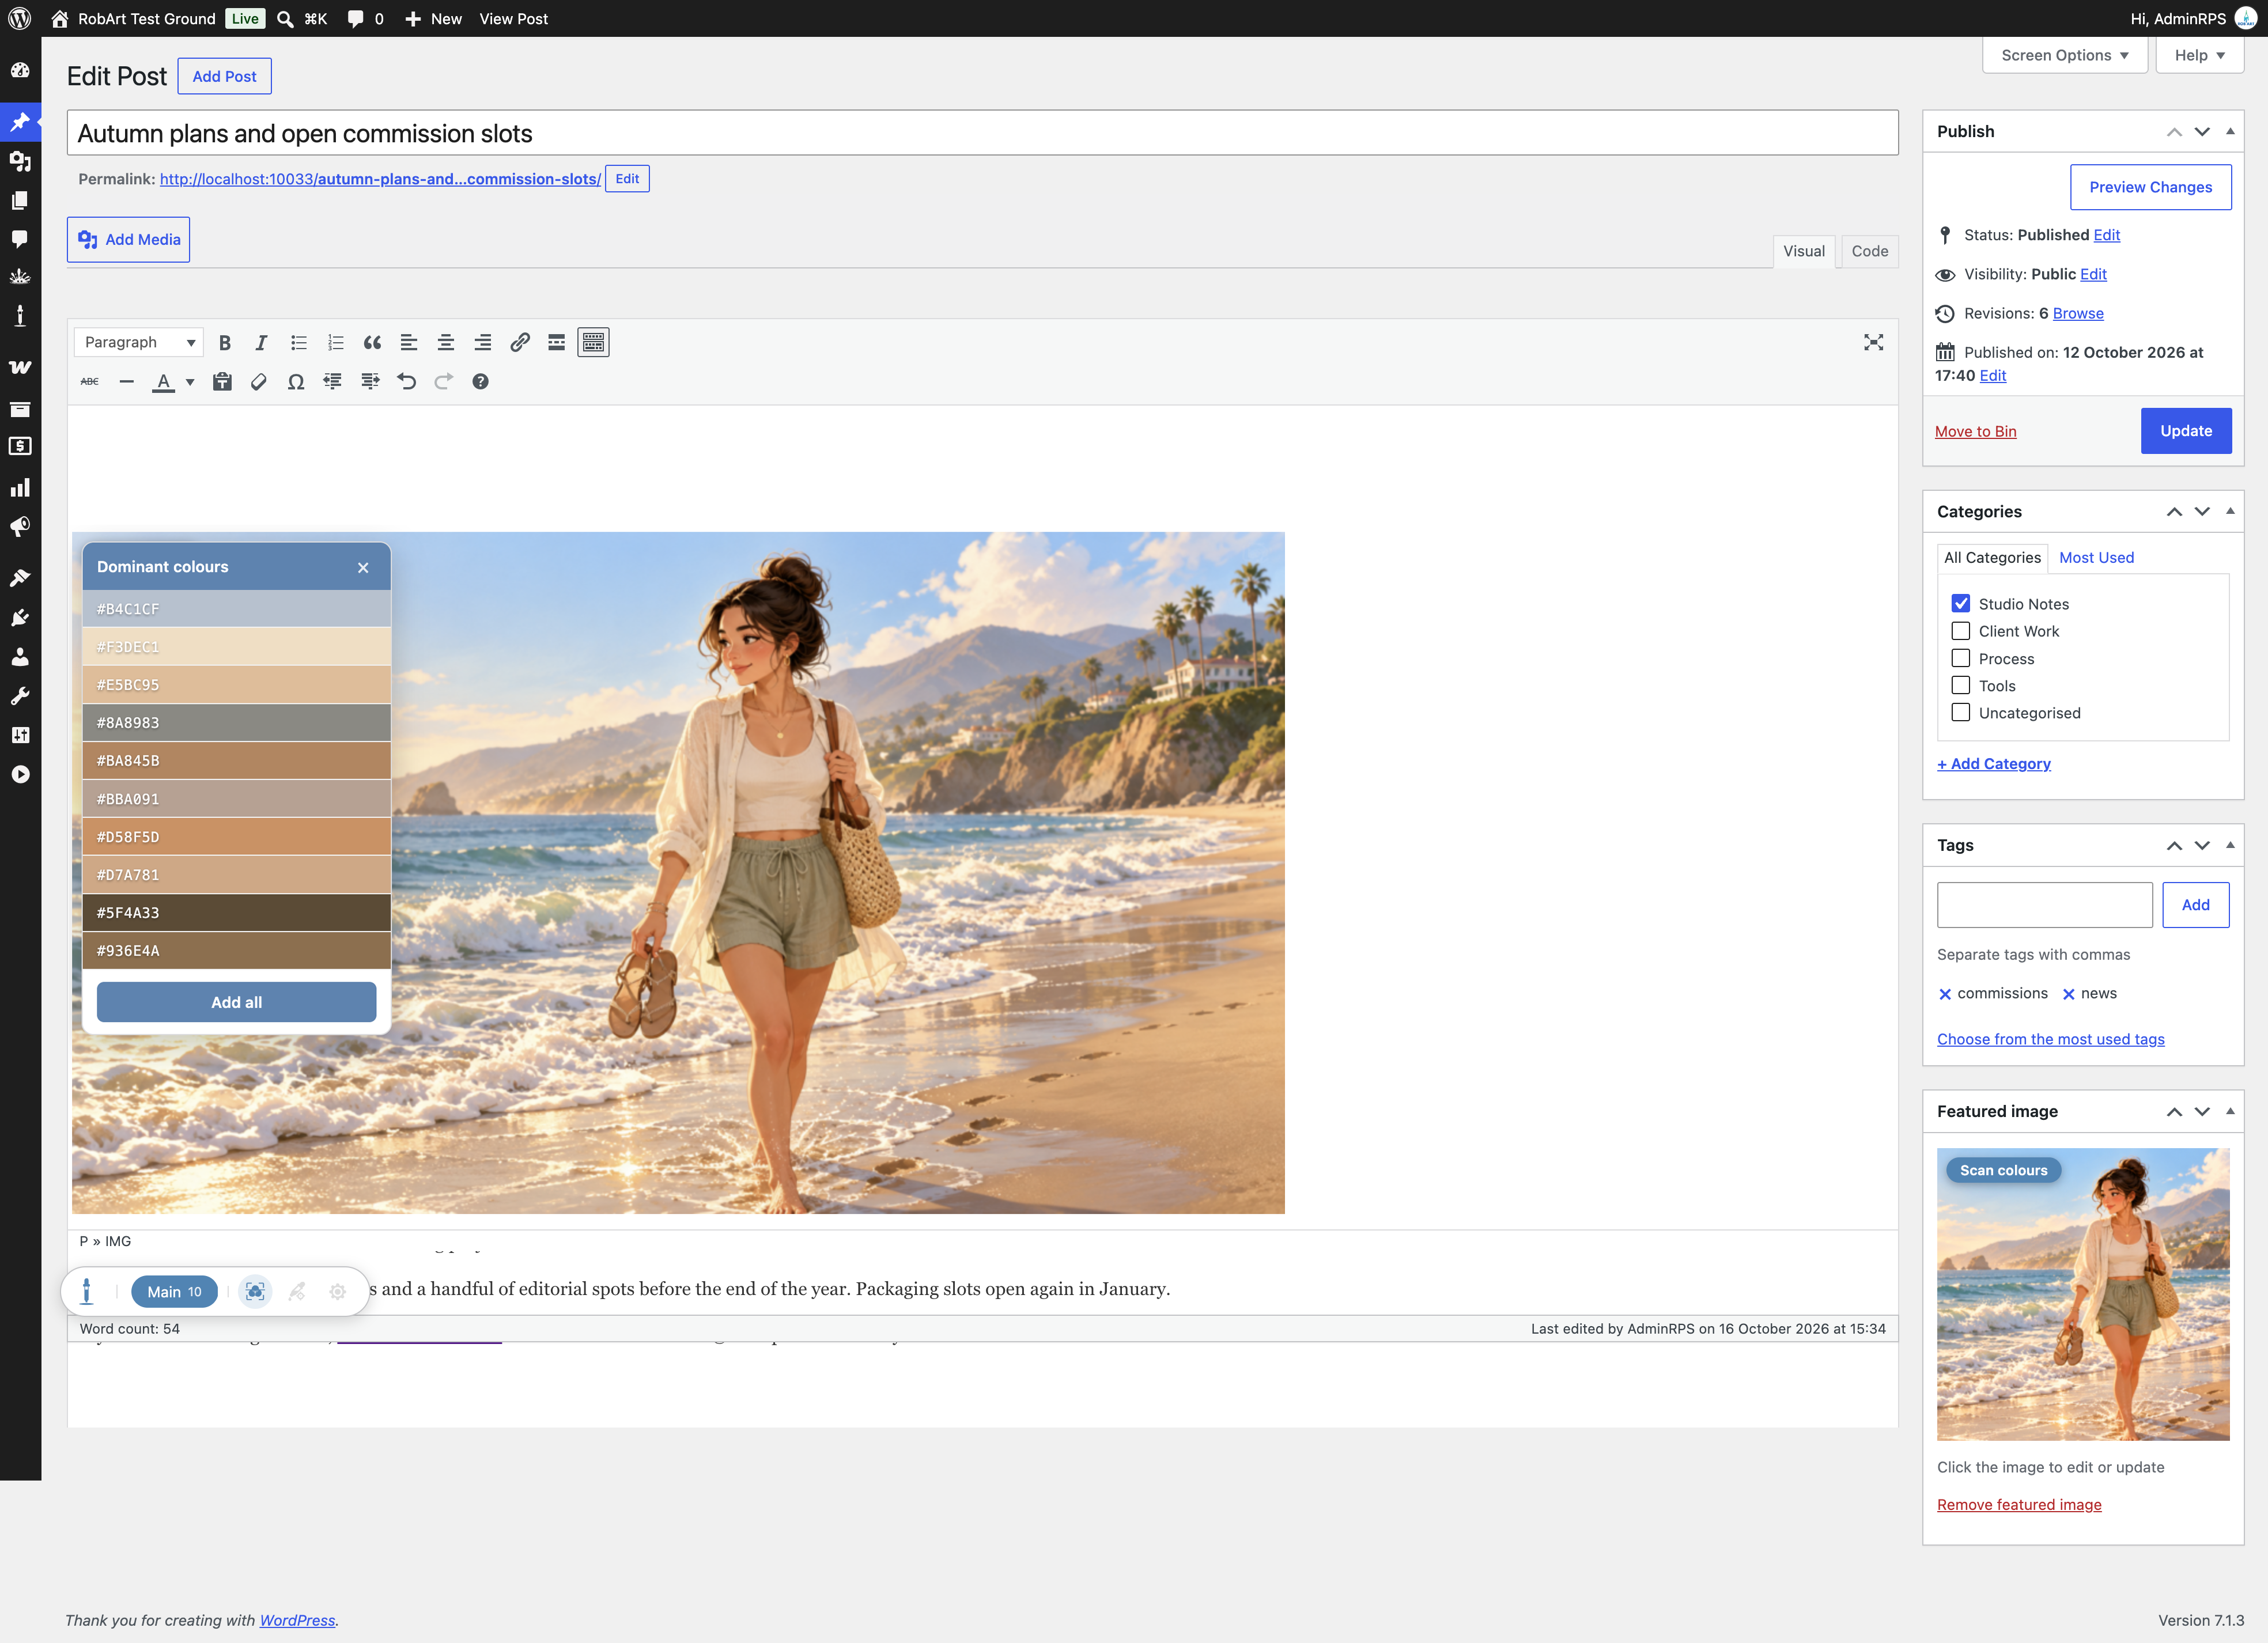Open the New menu in admin bar
This screenshot has width=2268, height=1643.
tap(433, 18)
